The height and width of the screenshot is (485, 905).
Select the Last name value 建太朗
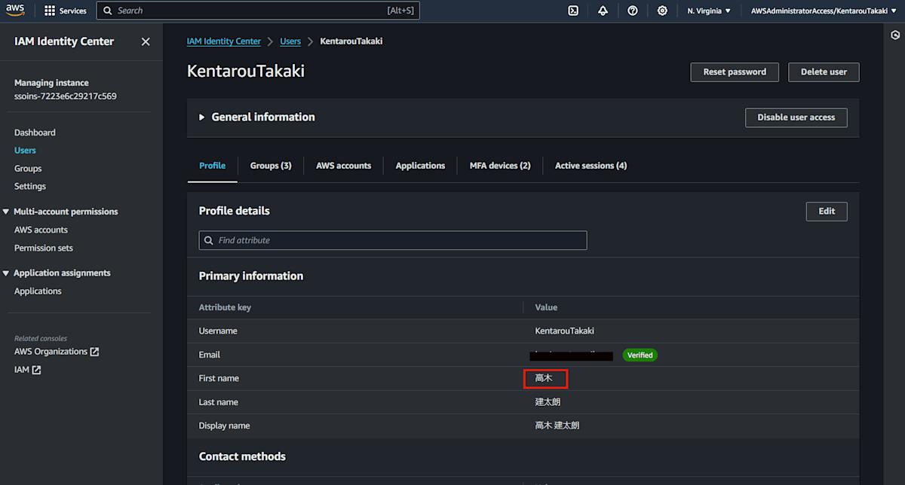pyautogui.click(x=548, y=402)
